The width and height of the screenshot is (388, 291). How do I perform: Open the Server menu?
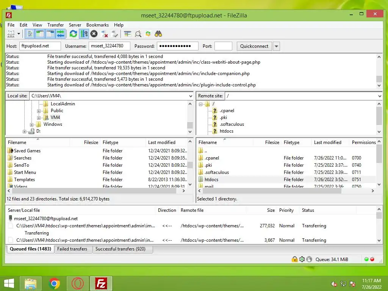click(x=75, y=25)
